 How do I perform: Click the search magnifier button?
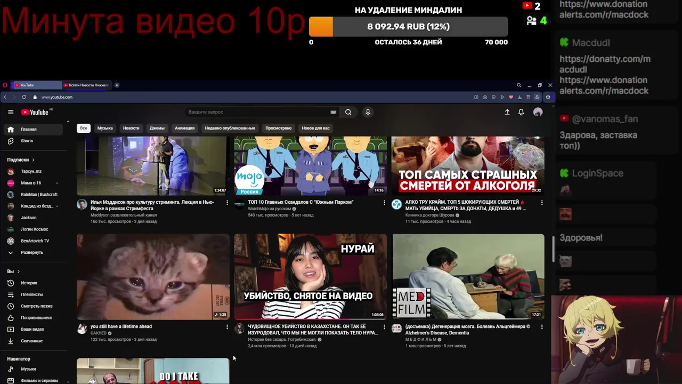click(348, 112)
